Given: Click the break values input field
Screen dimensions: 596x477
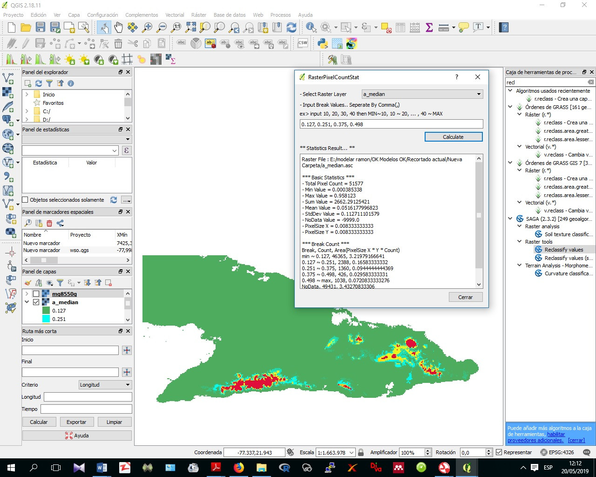Looking at the screenshot, I should pyautogui.click(x=392, y=124).
